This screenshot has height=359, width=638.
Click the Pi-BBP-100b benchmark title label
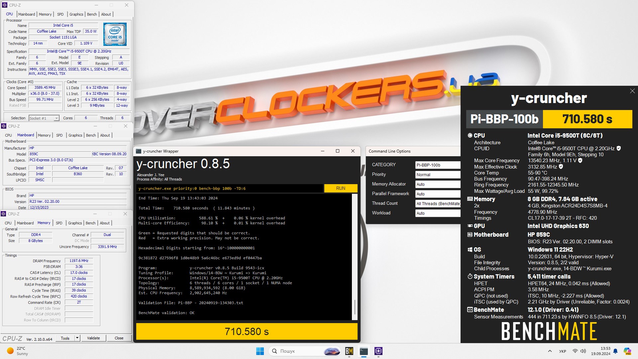point(504,119)
